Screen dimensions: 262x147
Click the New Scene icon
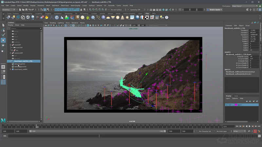coord(20,10)
